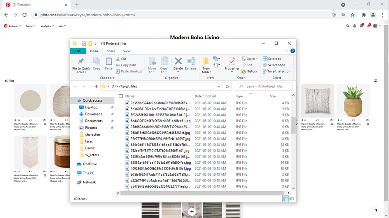The height and width of the screenshot is (218, 389).
Task: Open Pinterest search magnifier icon
Action: (x=347, y=26)
